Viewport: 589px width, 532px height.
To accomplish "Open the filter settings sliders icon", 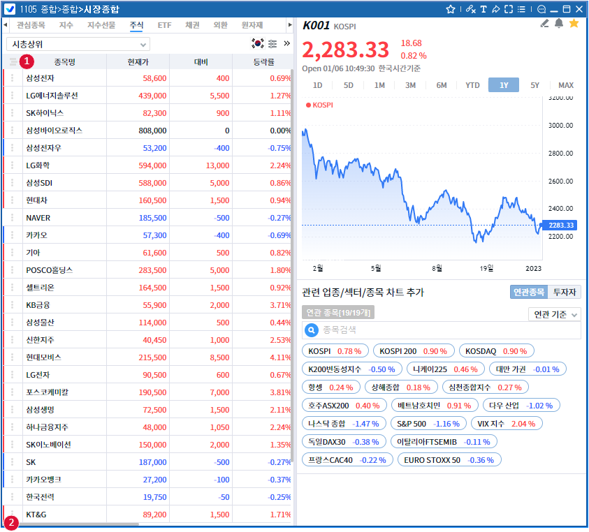I will click(x=272, y=43).
